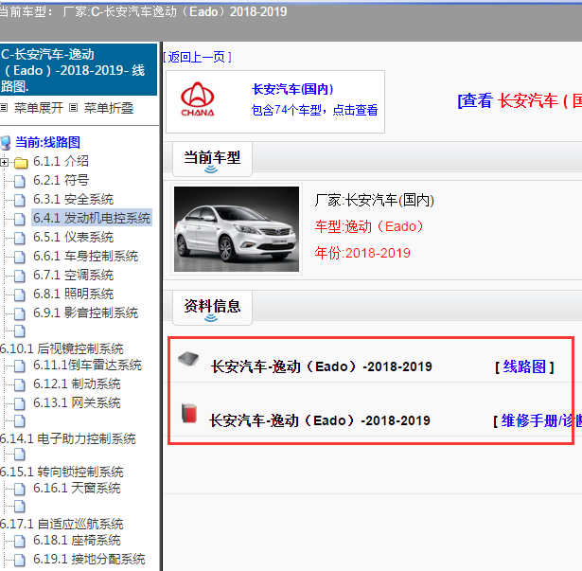Click the page icon beside 6.5.1 仪表系统
The width and height of the screenshot is (582, 571).
click(19, 238)
